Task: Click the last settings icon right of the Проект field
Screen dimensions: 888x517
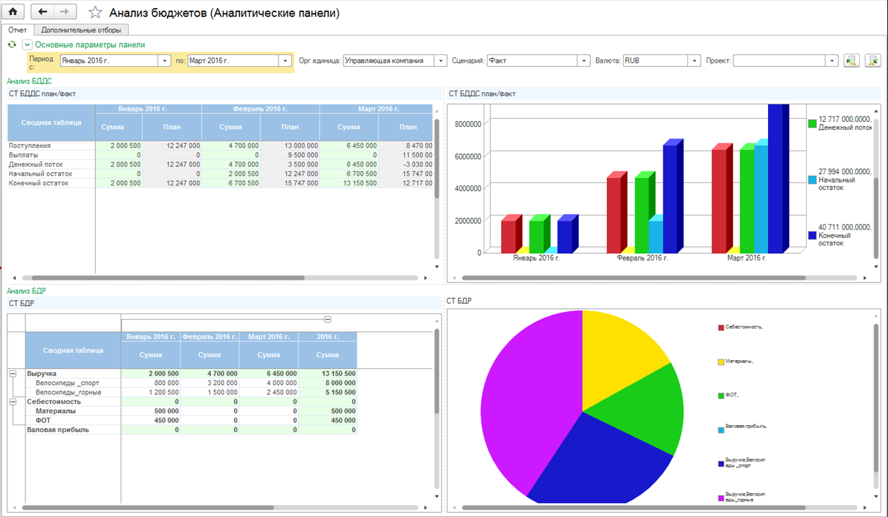Action: pyautogui.click(x=873, y=61)
